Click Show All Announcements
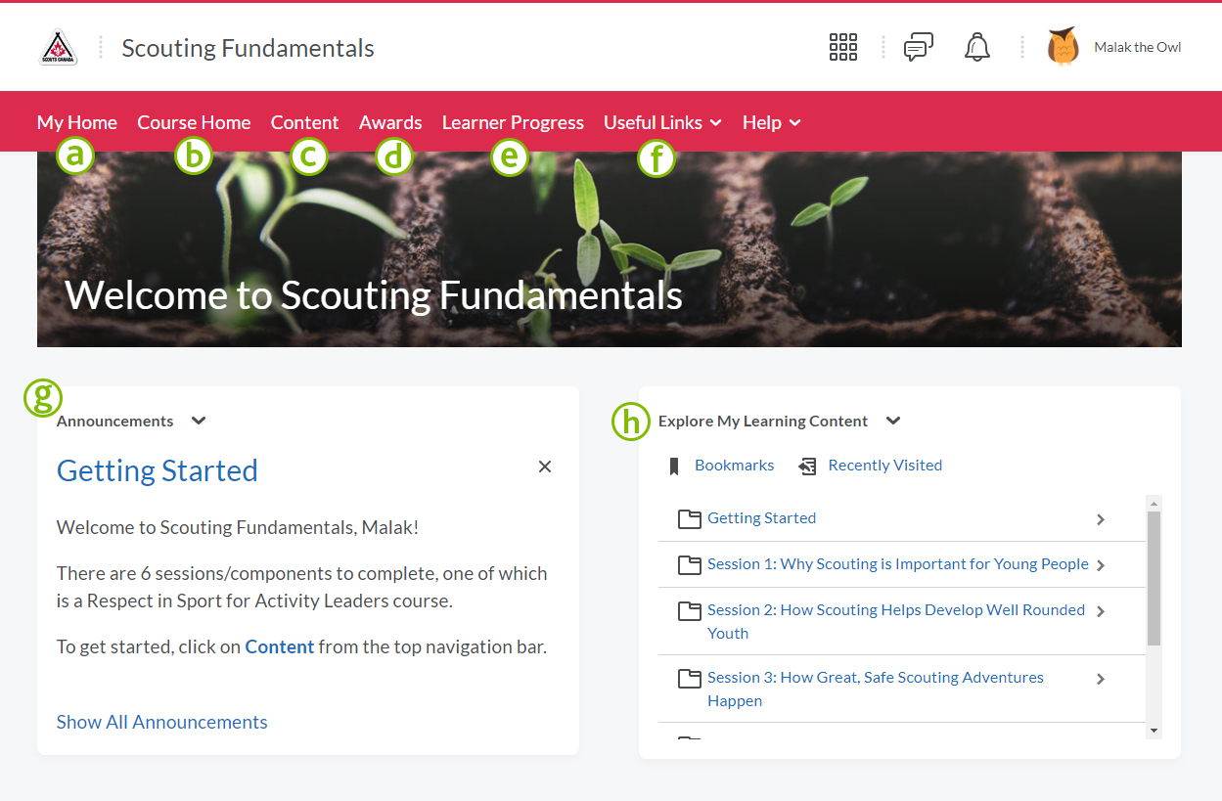The image size is (1222, 801). (x=161, y=722)
